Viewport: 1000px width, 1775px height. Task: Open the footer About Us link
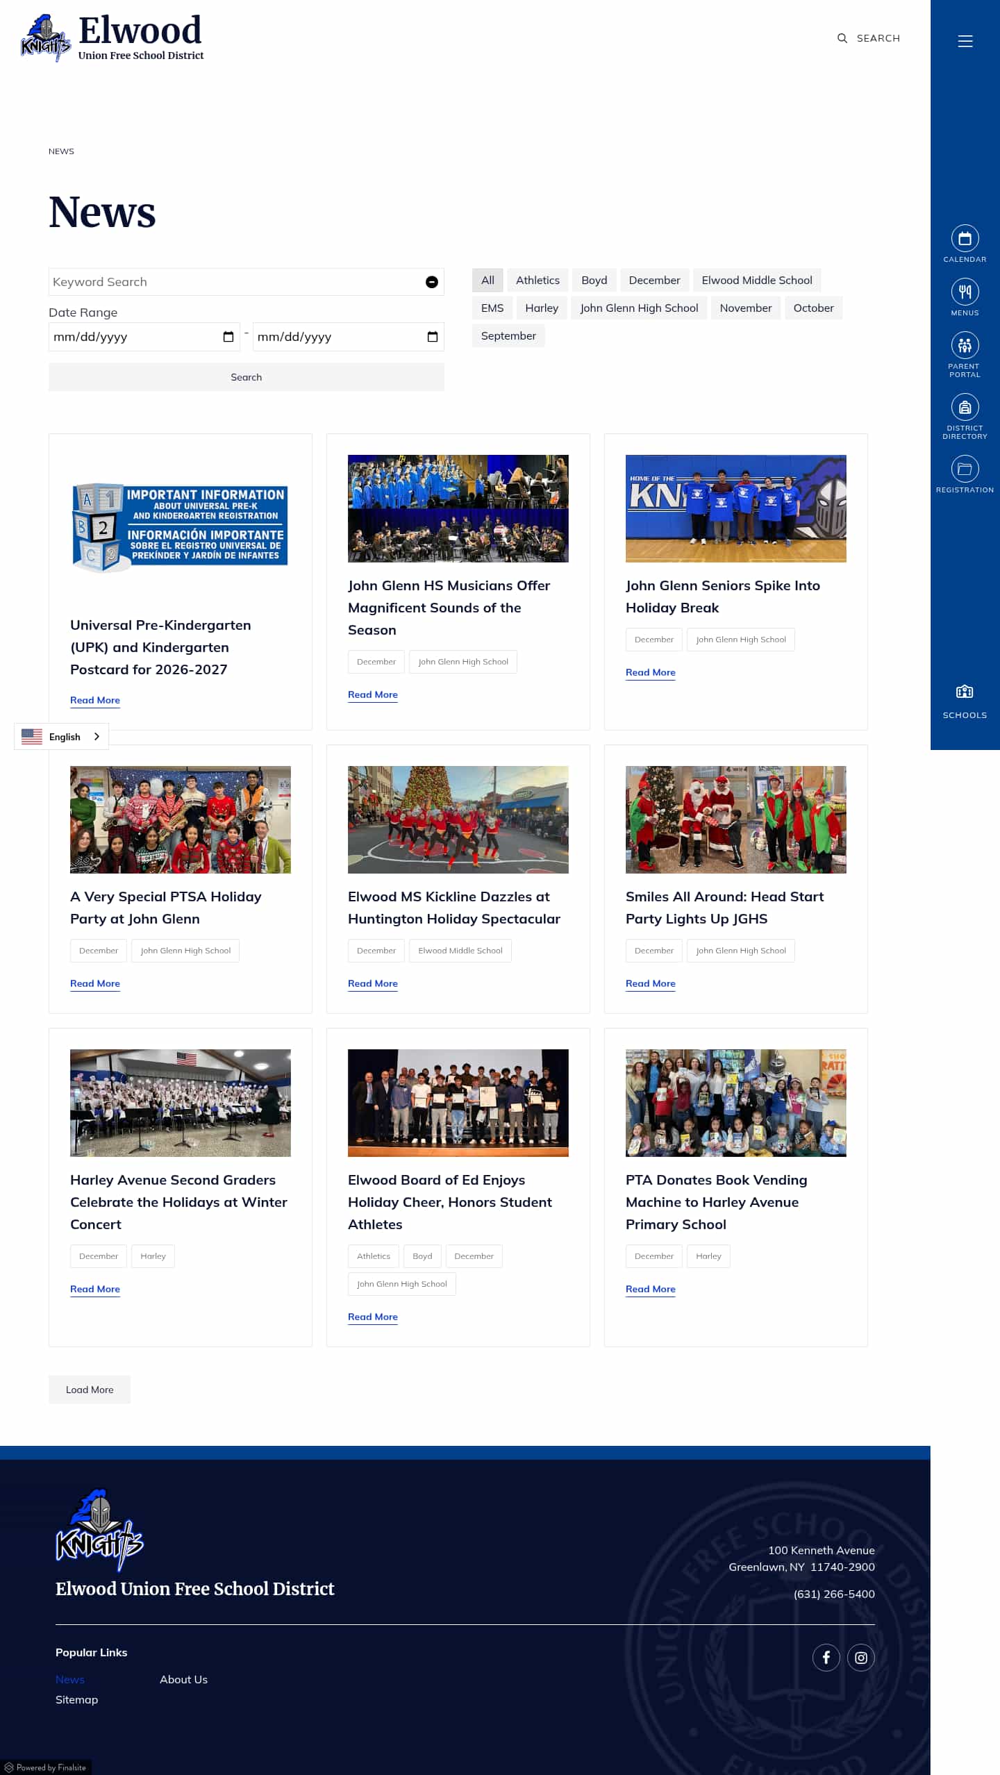(x=183, y=1679)
